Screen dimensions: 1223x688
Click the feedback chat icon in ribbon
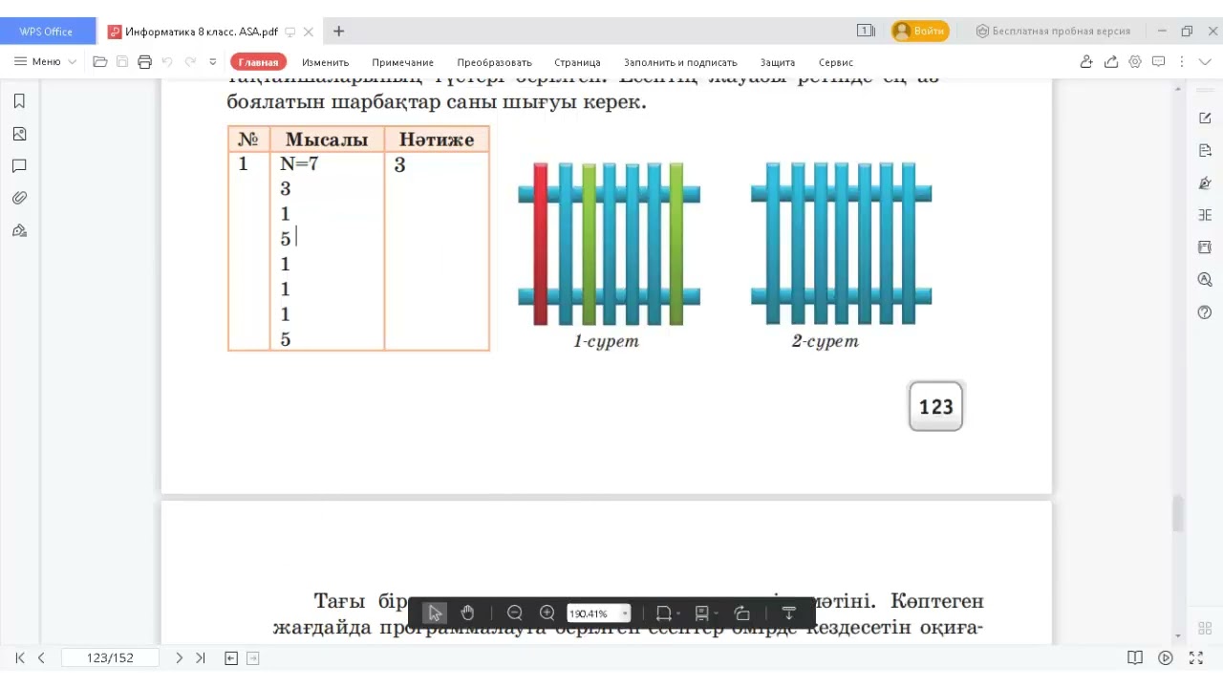pos(1159,62)
